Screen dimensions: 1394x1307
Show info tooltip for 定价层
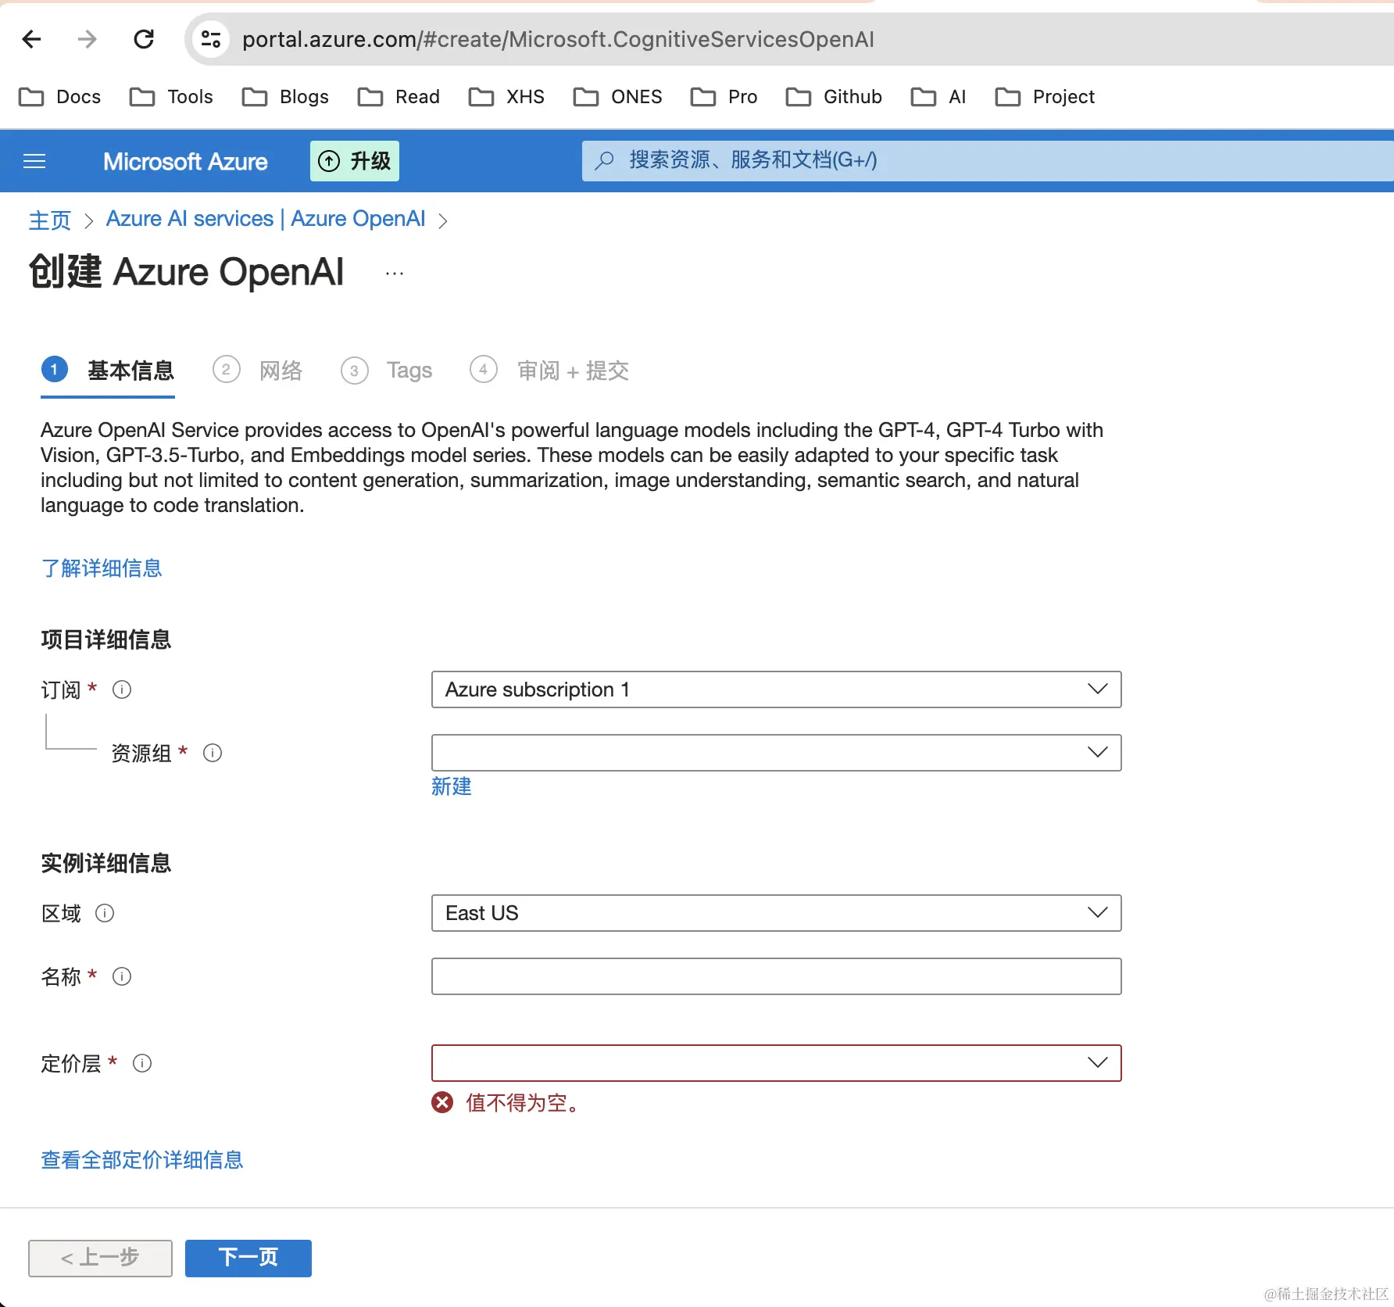pos(142,1063)
